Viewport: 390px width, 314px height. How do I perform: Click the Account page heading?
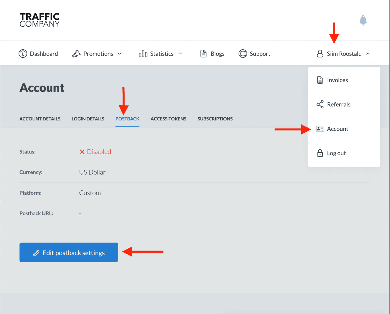[42, 88]
